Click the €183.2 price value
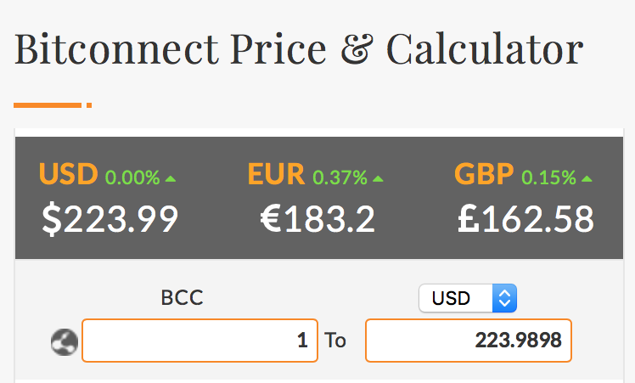Viewport: 635px width, 383px height. pyautogui.click(x=317, y=218)
